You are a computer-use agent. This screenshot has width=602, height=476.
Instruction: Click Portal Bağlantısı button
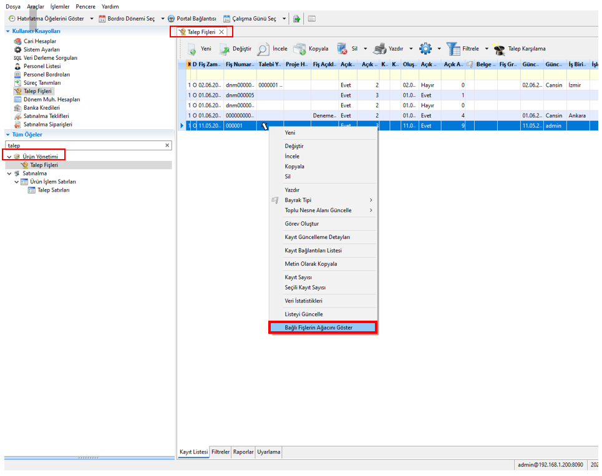(192, 19)
